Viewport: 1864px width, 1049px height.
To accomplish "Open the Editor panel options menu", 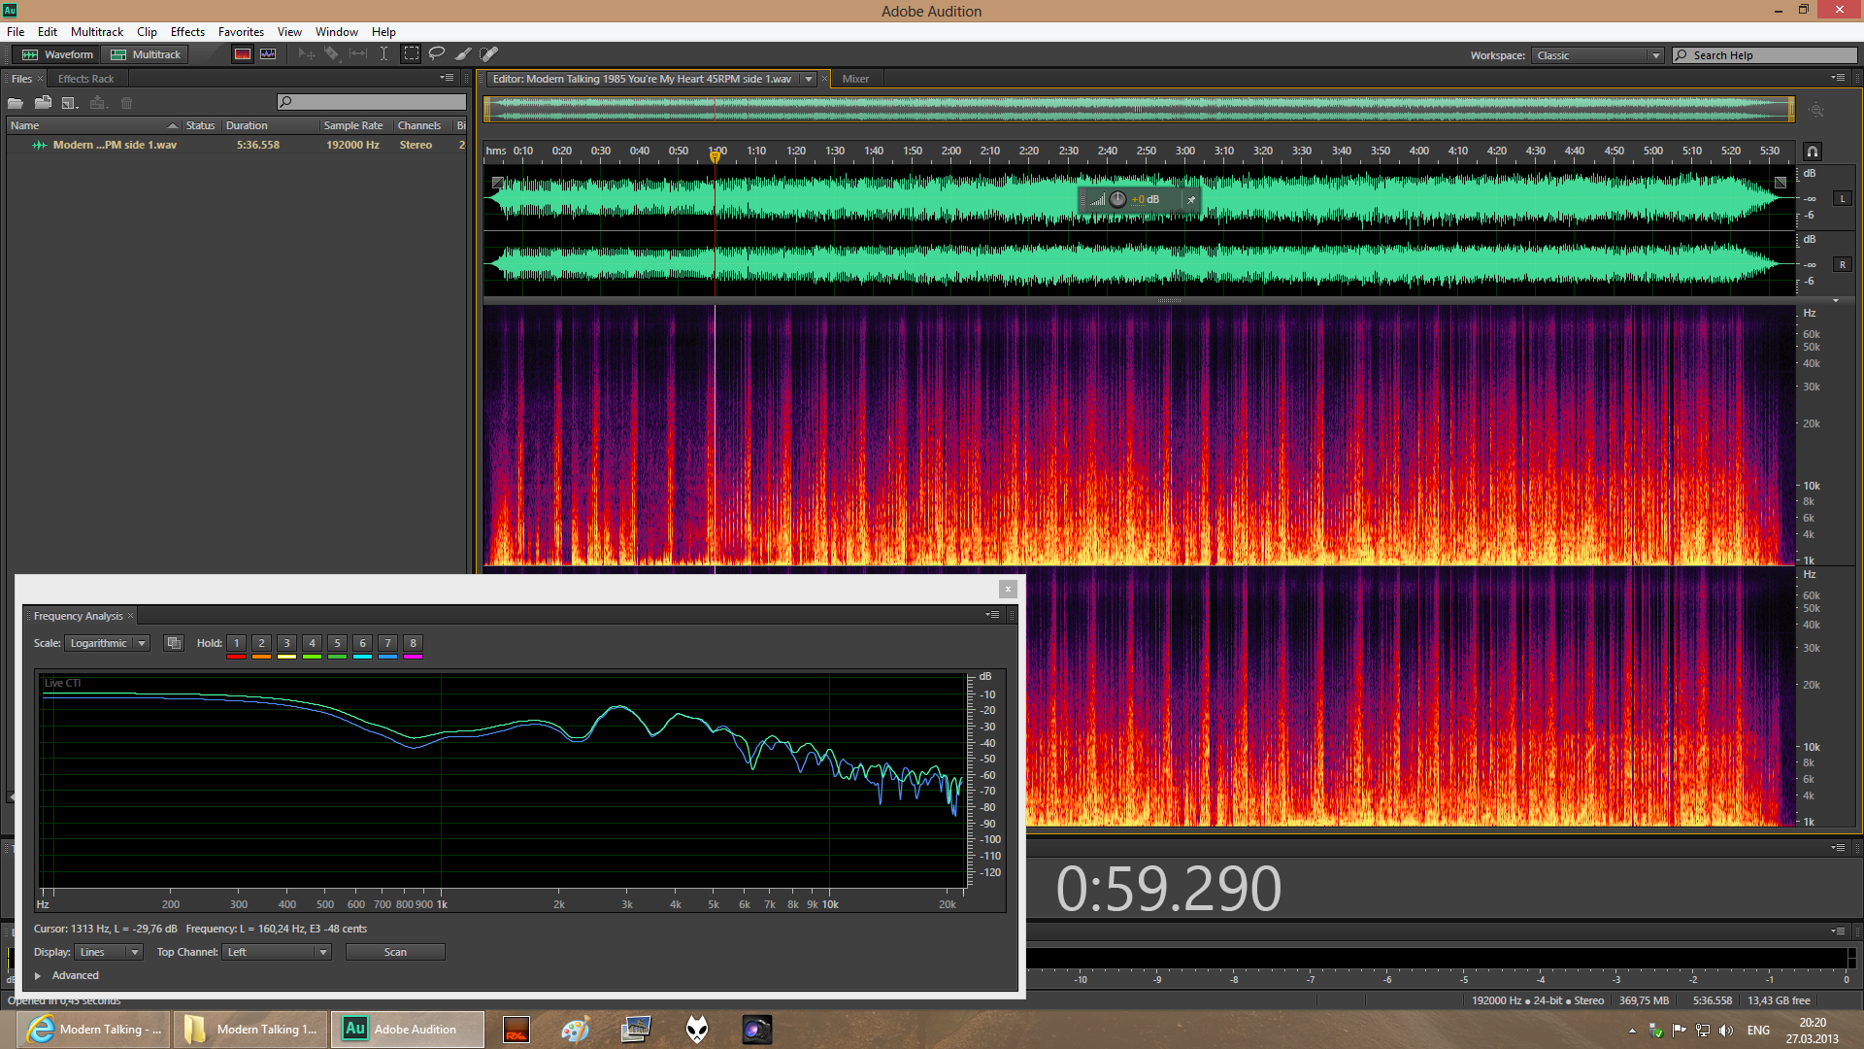I will point(1838,78).
